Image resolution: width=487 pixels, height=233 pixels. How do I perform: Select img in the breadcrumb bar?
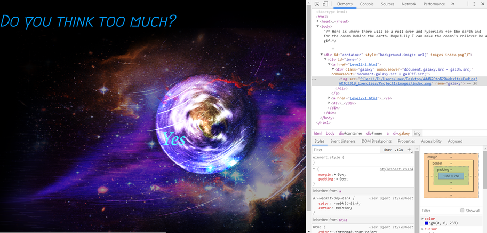click(417, 133)
